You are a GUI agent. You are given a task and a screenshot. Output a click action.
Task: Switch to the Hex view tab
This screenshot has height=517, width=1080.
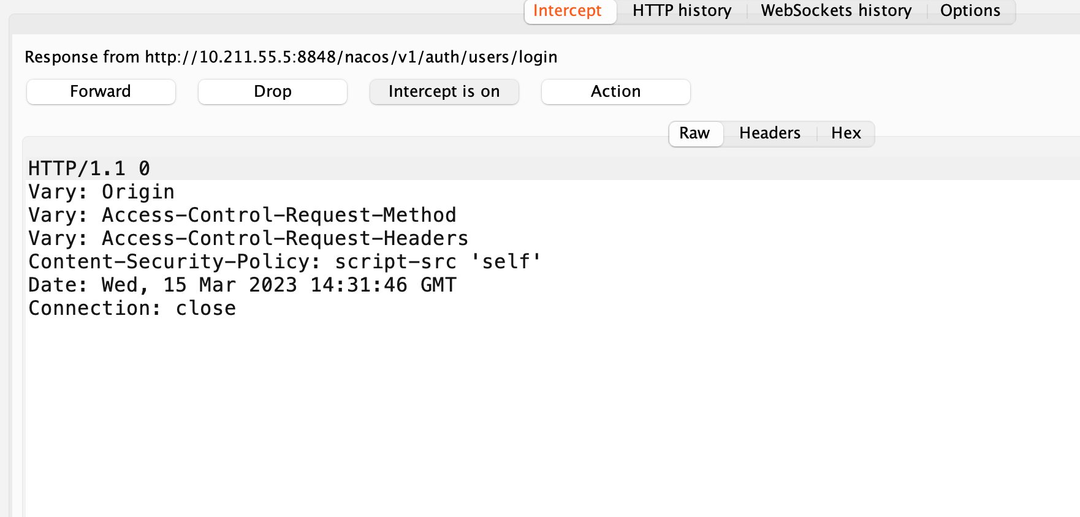click(846, 134)
